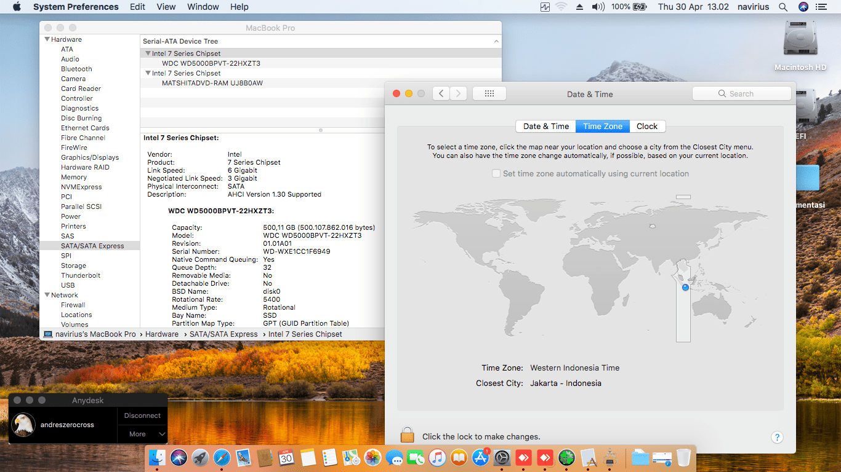
Task: Open the Trash from the Dock
Action: [683, 458]
